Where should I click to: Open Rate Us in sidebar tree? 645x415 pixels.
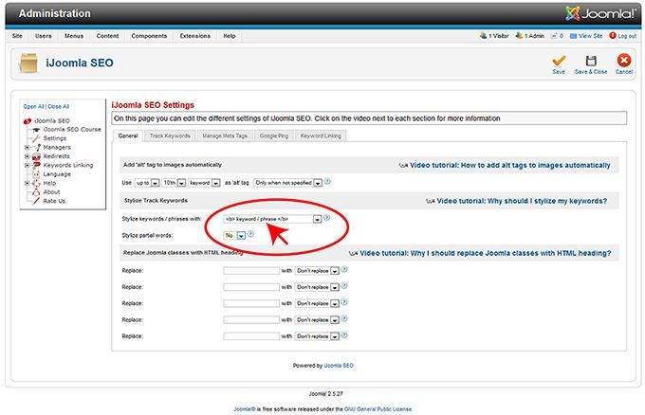(54, 201)
